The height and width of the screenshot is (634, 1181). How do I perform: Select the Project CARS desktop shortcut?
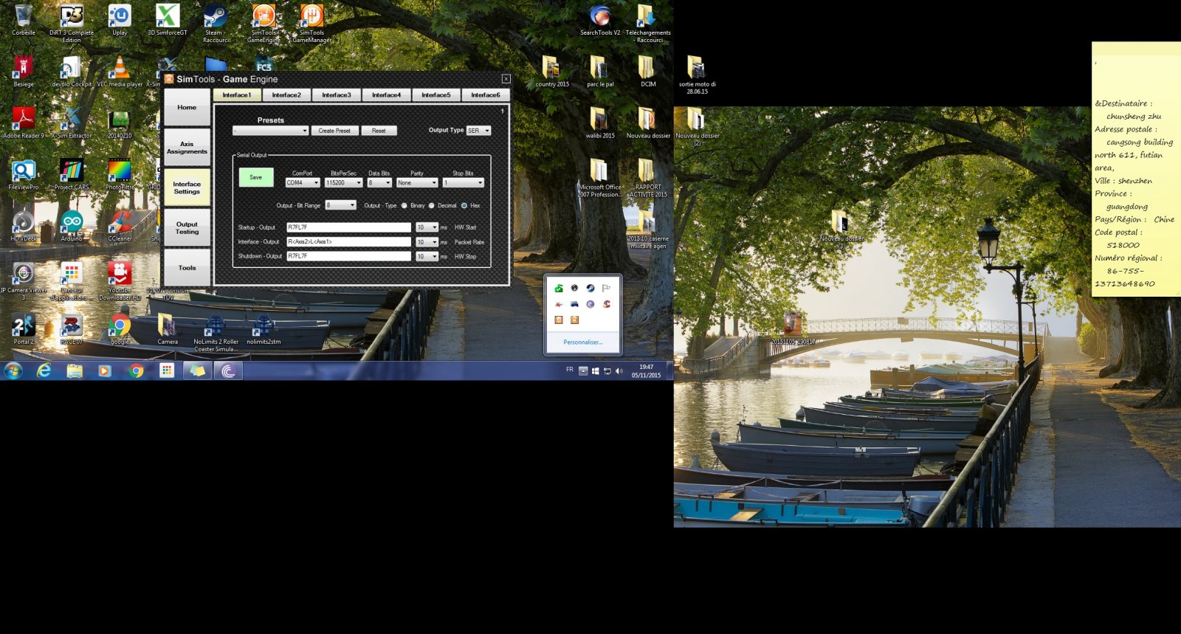pos(72,175)
